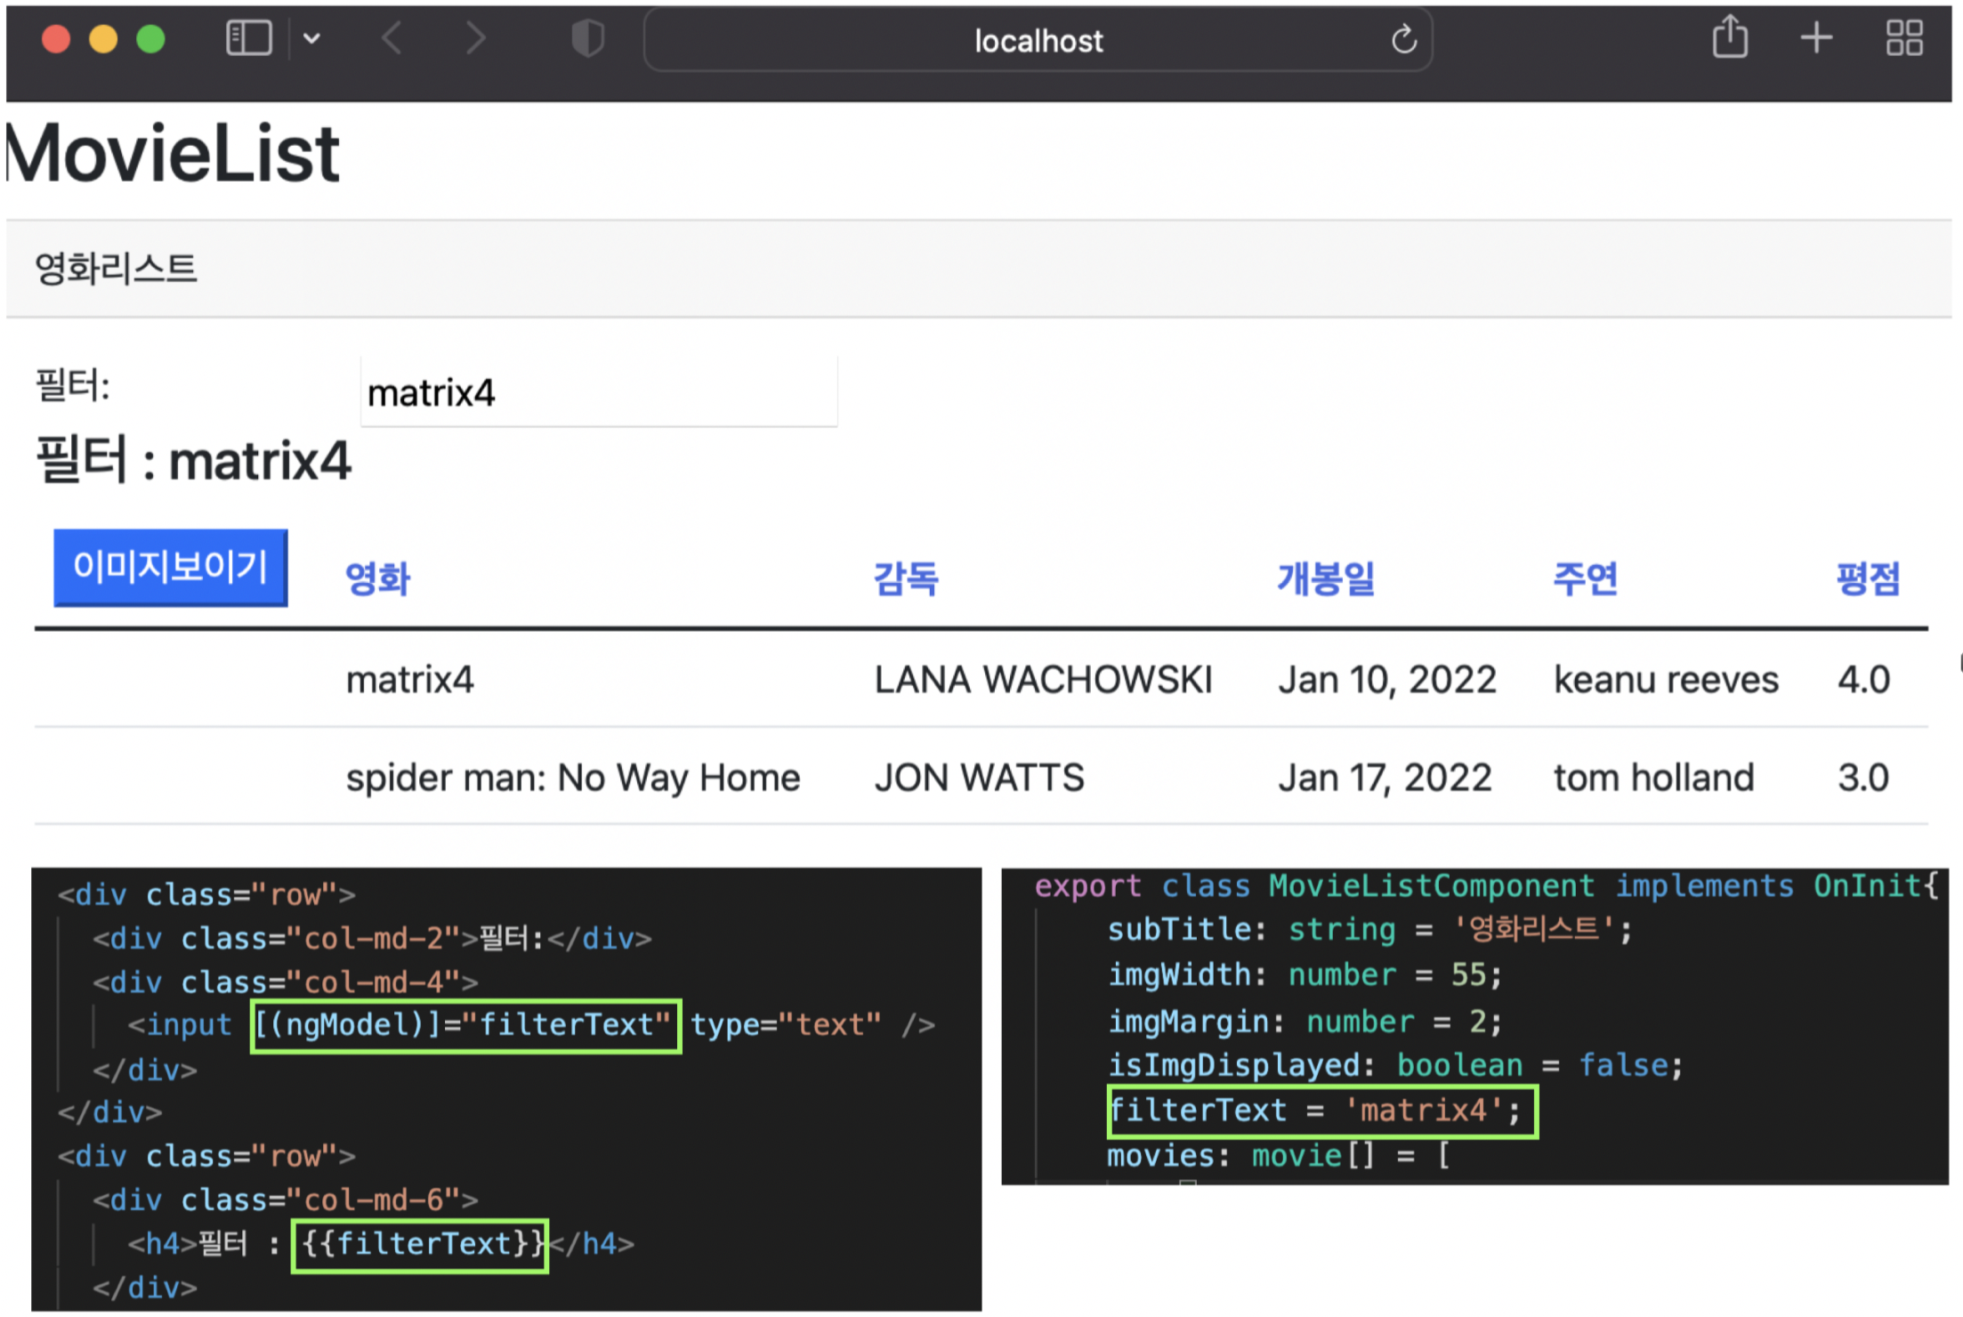Click the Safari sidebar toggle icon
Image resolution: width=1963 pixels, height=1317 pixels.
click(x=248, y=38)
